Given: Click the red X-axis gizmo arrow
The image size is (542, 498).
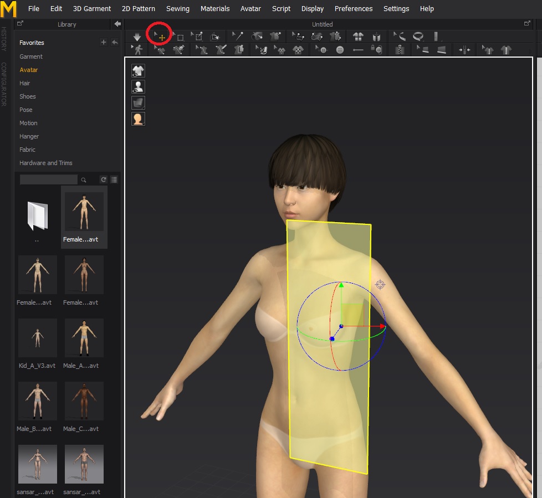Looking at the screenshot, I should 382,326.
